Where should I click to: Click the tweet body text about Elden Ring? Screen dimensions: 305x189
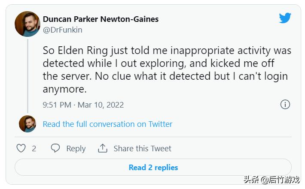167,69
